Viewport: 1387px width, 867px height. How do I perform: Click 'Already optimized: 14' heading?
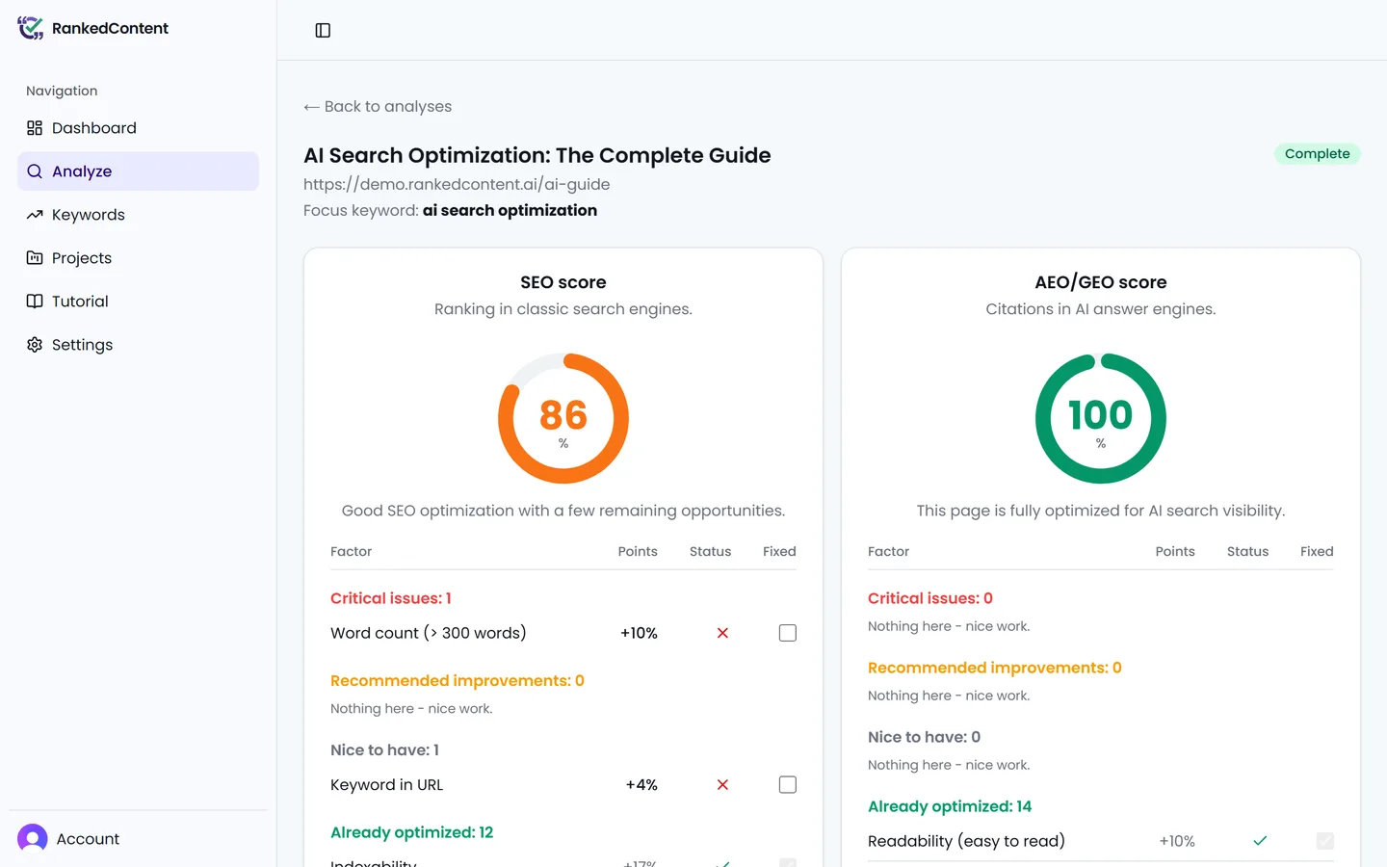click(950, 806)
